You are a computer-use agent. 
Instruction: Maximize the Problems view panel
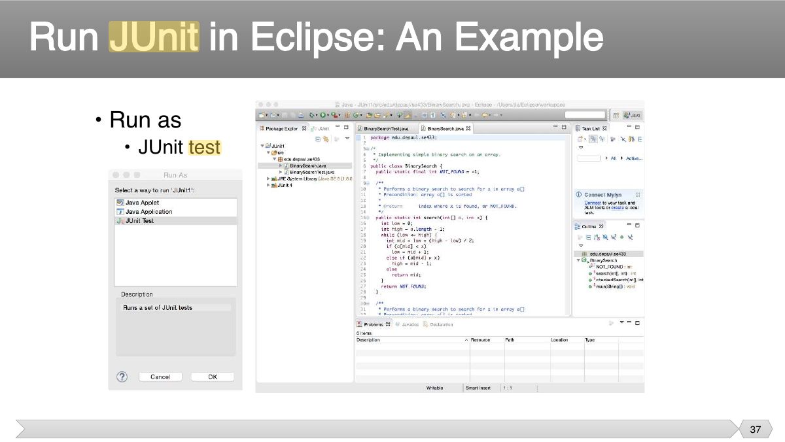pos(637,324)
